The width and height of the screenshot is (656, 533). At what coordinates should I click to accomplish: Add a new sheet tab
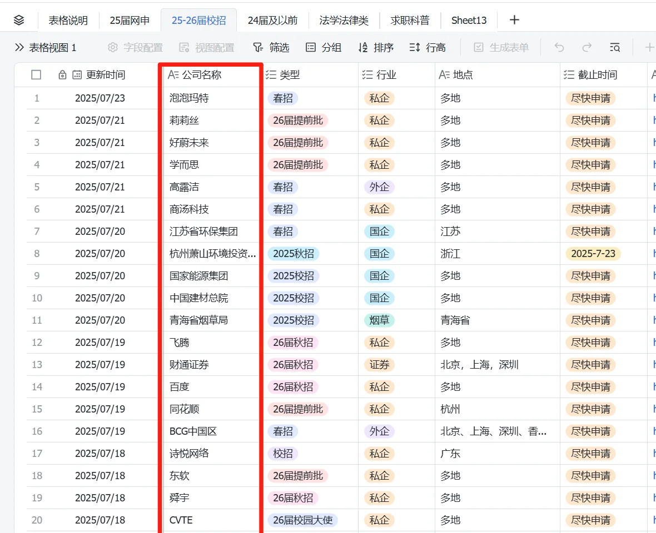coord(514,19)
